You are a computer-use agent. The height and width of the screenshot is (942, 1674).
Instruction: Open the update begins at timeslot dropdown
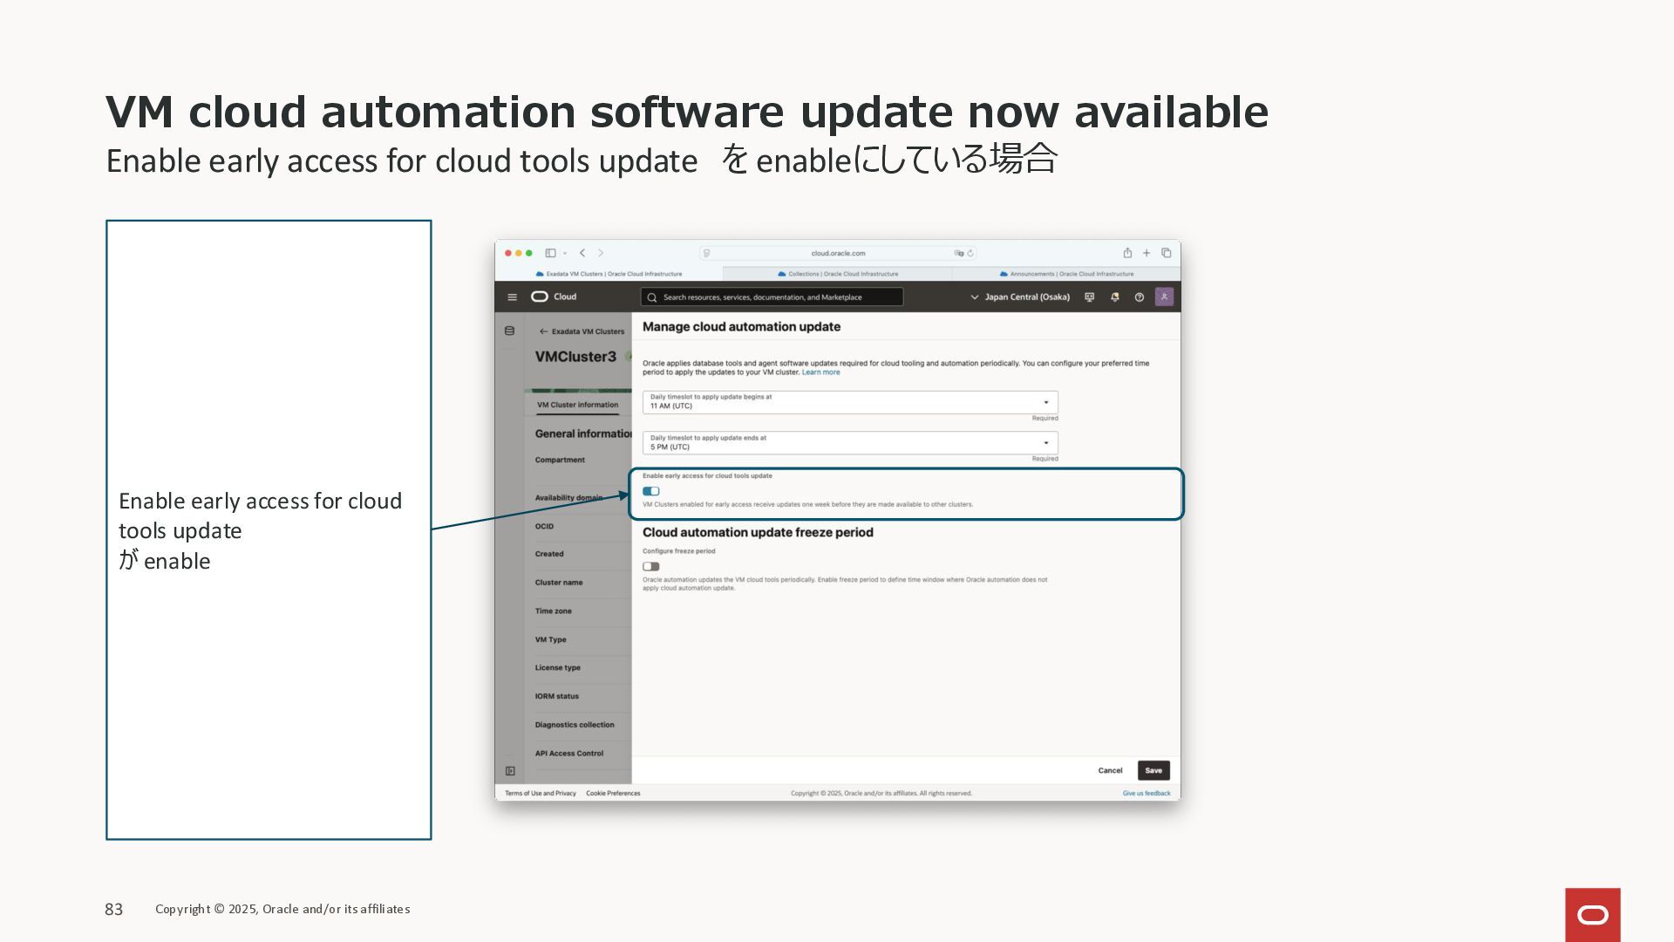(849, 402)
